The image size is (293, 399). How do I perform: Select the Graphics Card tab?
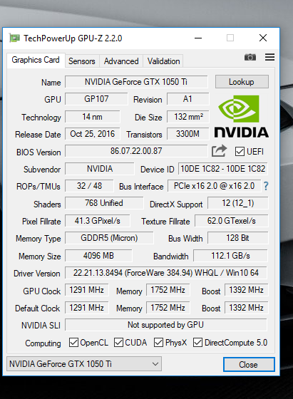tap(36, 60)
